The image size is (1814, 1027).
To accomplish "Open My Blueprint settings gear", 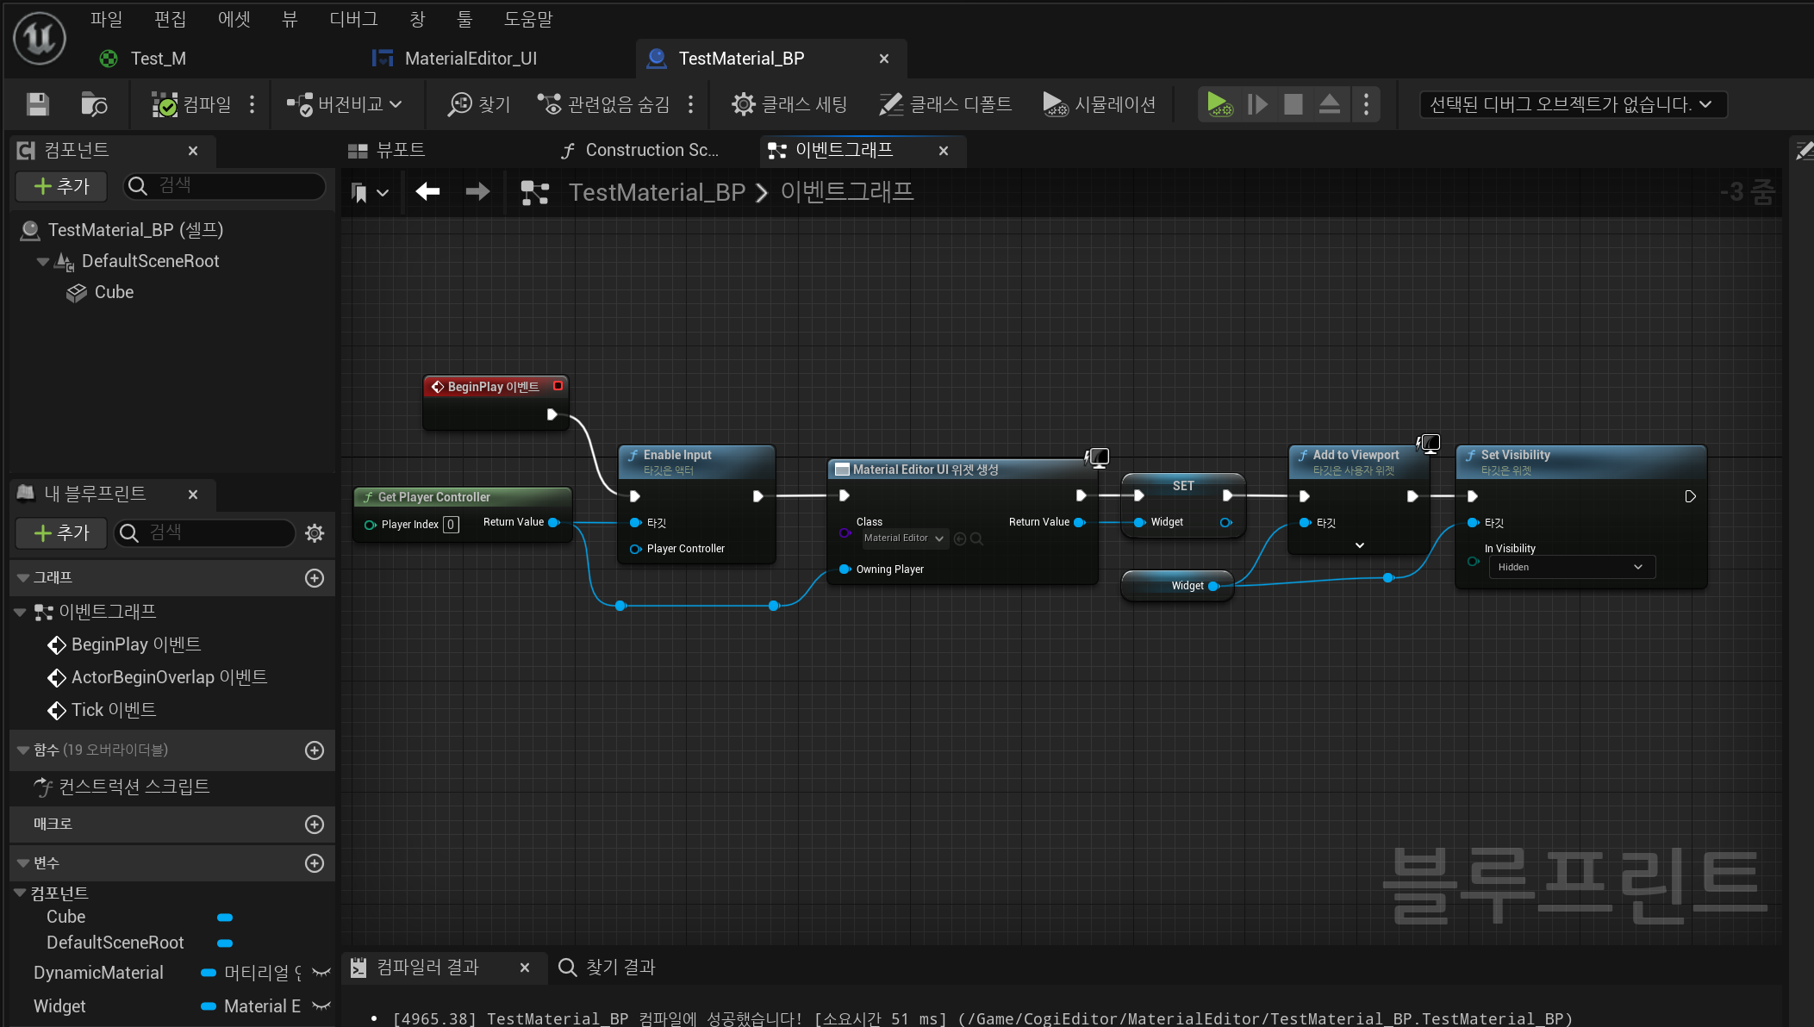I will pyautogui.click(x=315, y=533).
